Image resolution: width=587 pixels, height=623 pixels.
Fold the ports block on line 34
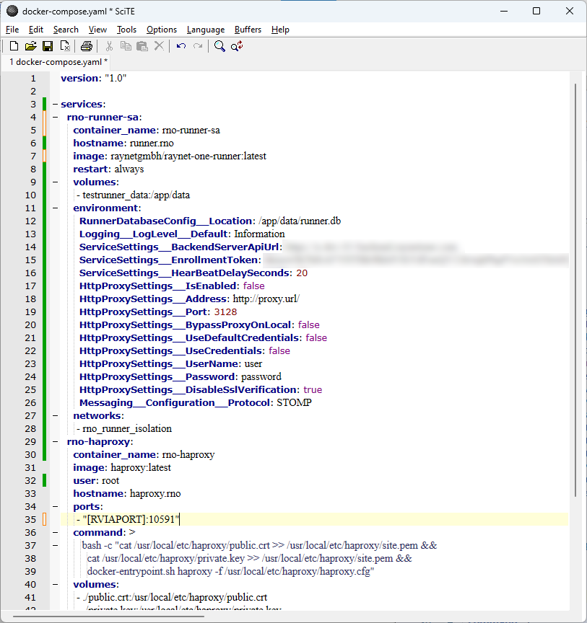(55, 507)
